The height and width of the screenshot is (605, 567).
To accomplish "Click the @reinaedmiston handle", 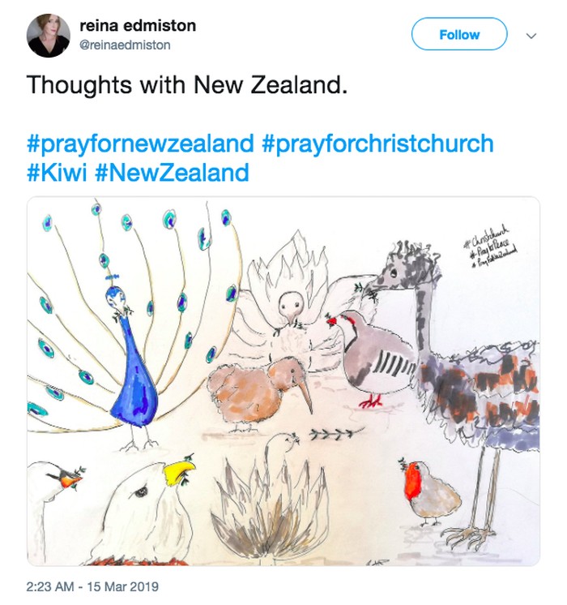I will tap(125, 45).
